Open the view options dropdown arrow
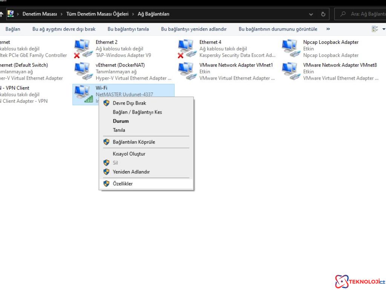The image size is (386, 290). (384, 29)
